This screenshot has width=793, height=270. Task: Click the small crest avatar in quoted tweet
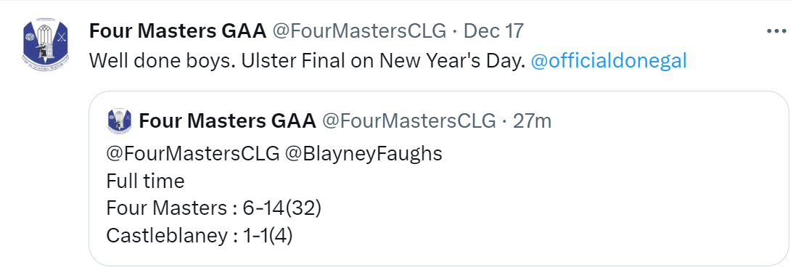click(120, 120)
